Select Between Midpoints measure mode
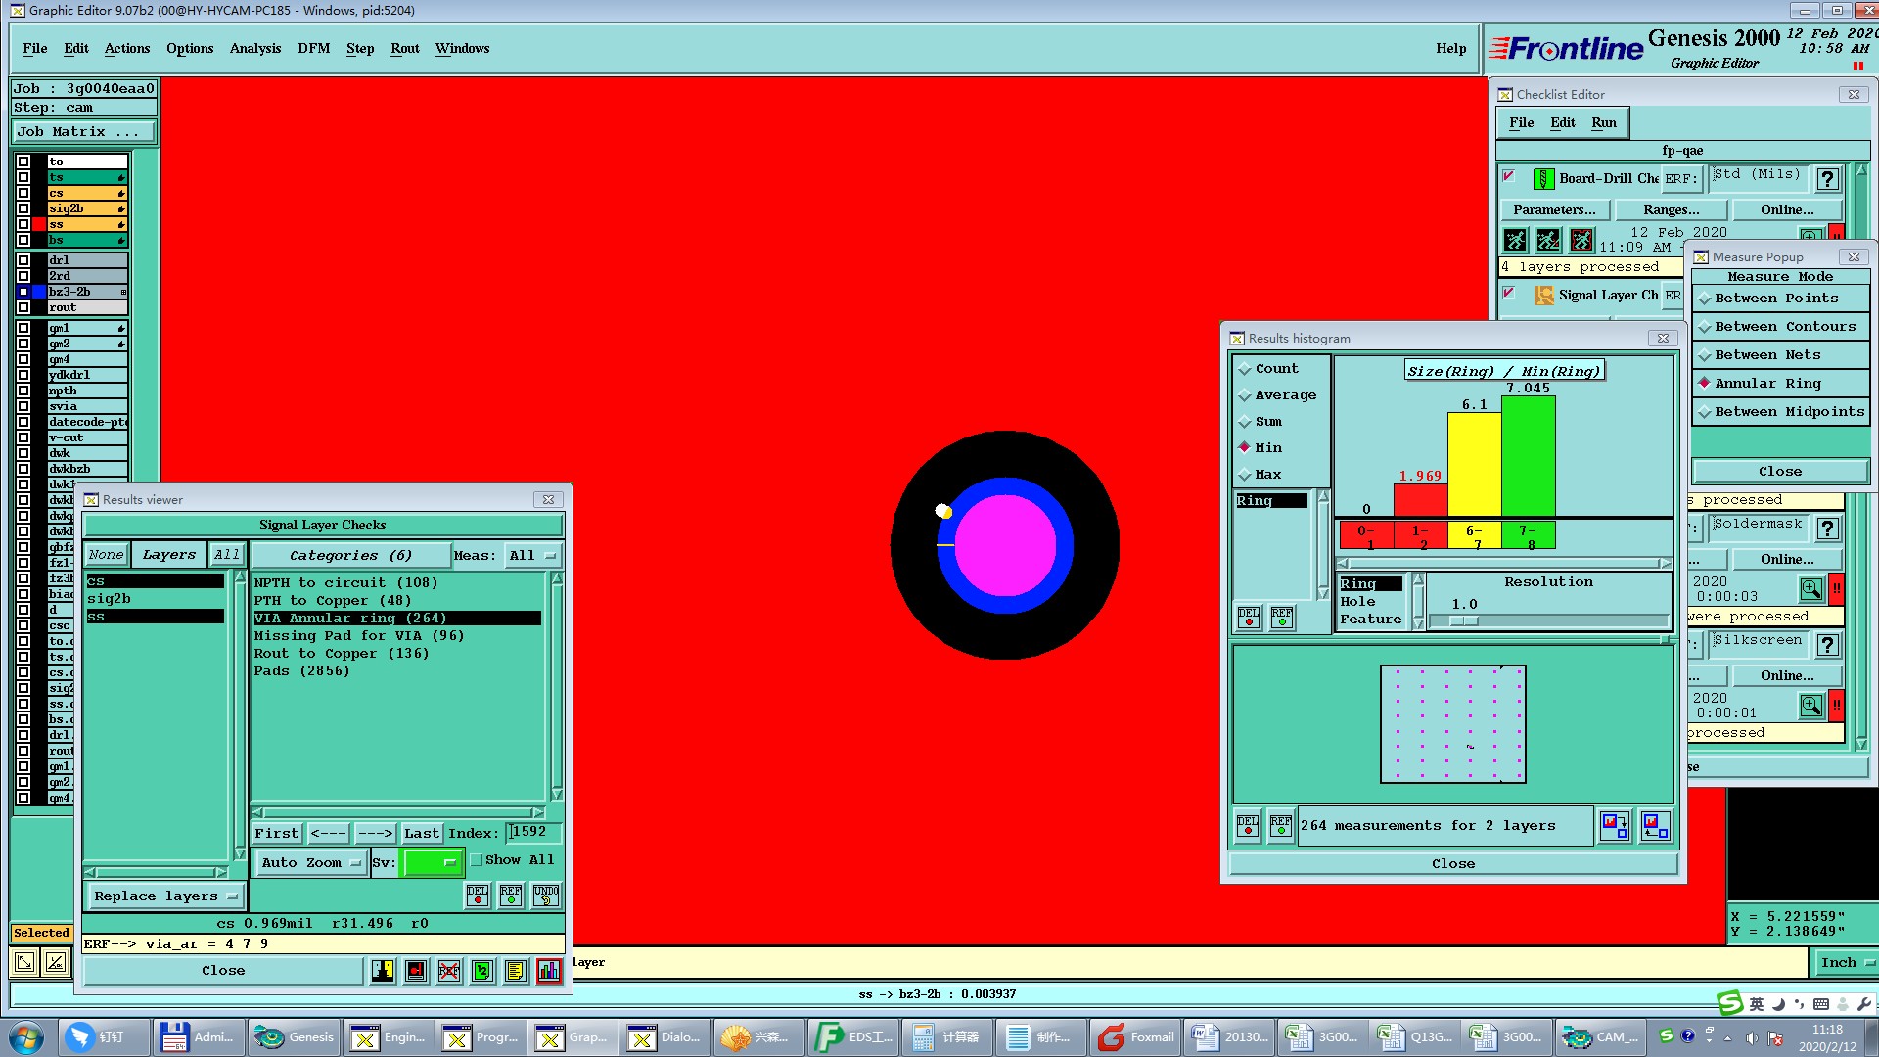 point(1779,412)
